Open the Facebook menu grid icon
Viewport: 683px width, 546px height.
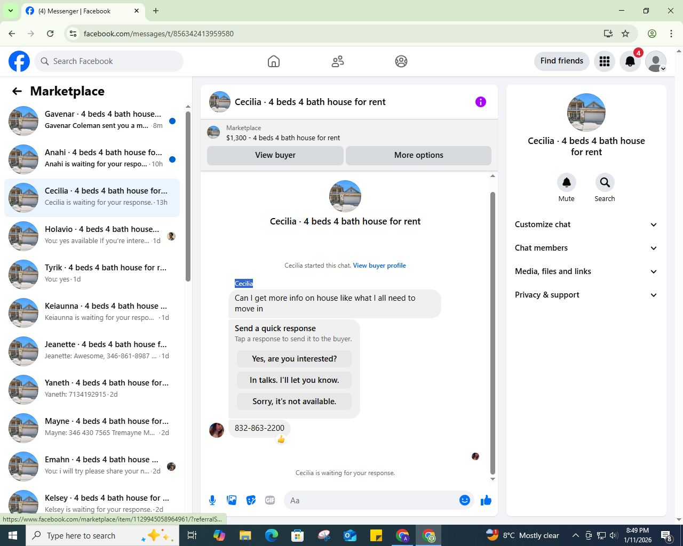[605, 61]
